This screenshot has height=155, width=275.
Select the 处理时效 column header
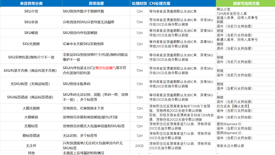pos(139,3)
